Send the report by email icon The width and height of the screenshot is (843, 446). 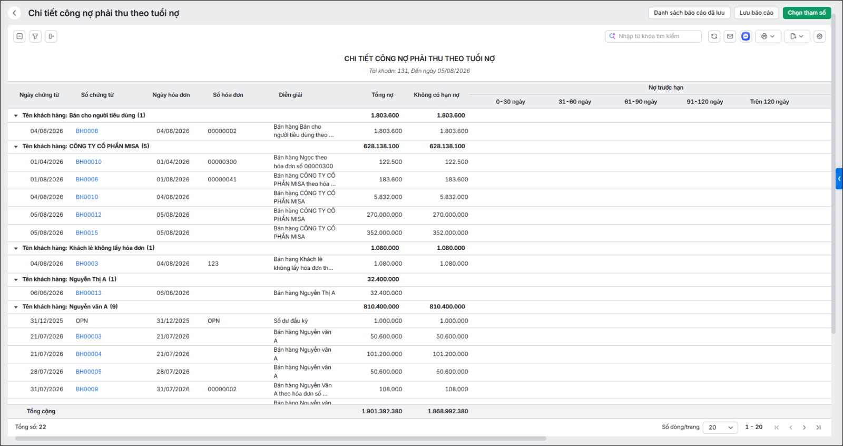pos(730,36)
